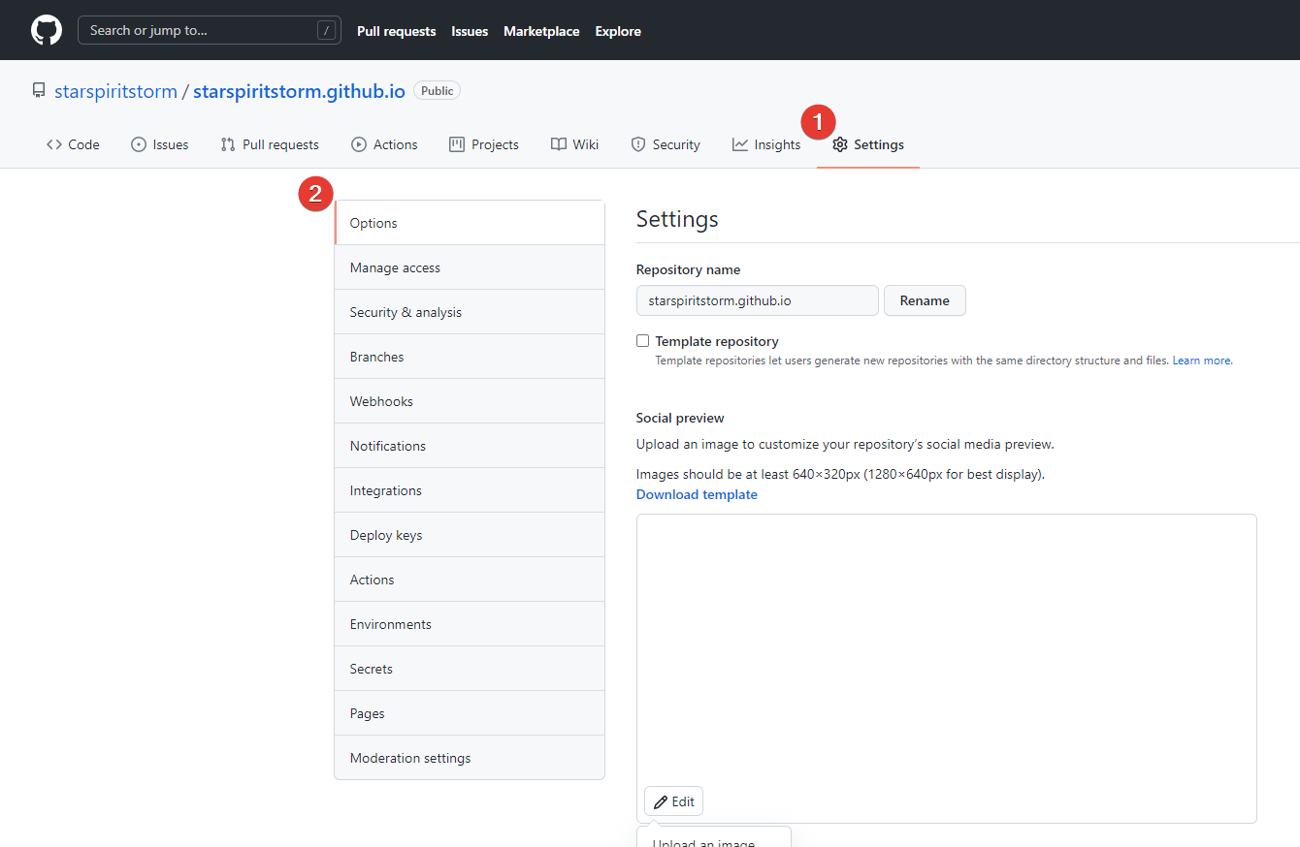Viewport: 1300px width, 847px height.
Task: Click the Repository name input field
Action: tap(758, 300)
